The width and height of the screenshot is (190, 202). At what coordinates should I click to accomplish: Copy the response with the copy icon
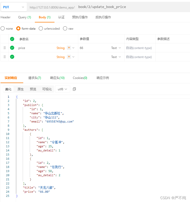(74, 89)
